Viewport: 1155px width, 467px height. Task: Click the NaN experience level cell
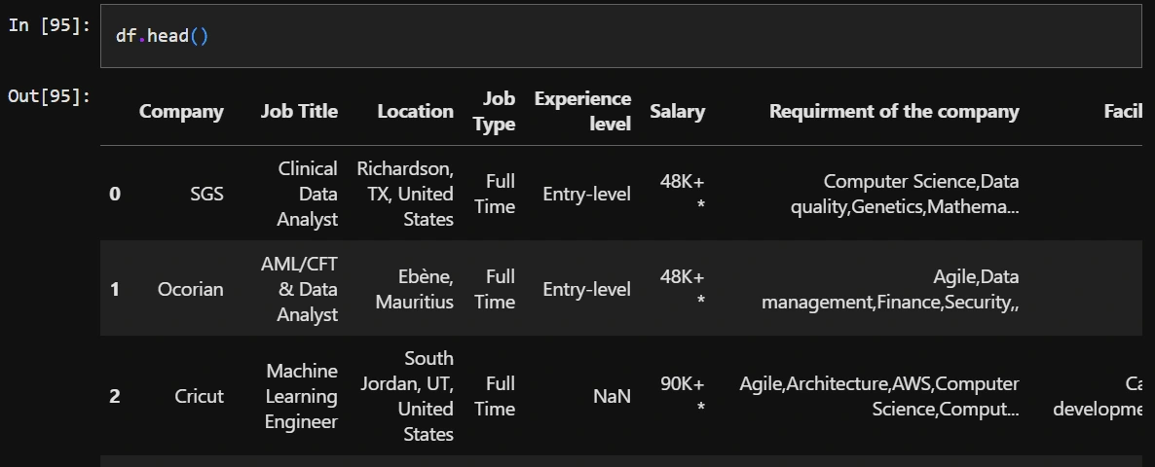611,396
